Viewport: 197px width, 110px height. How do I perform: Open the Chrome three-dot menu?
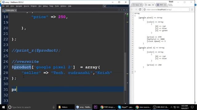tap(192, 9)
